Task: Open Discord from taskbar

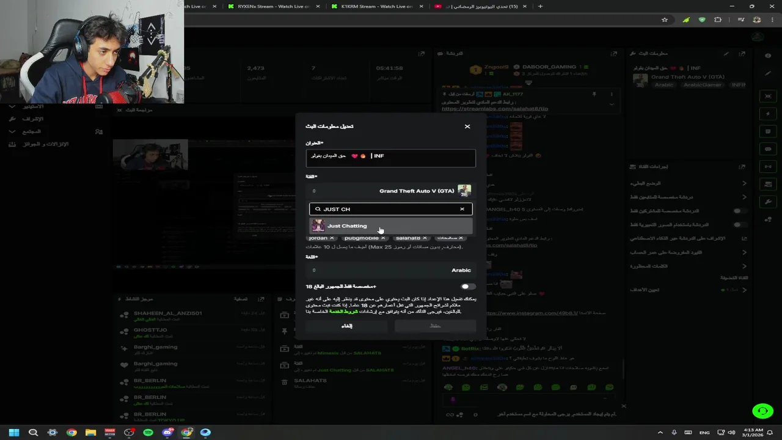Action: click(x=167, y=432)
